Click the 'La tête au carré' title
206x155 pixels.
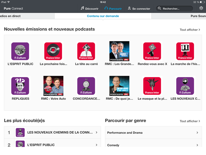(86, 64)
